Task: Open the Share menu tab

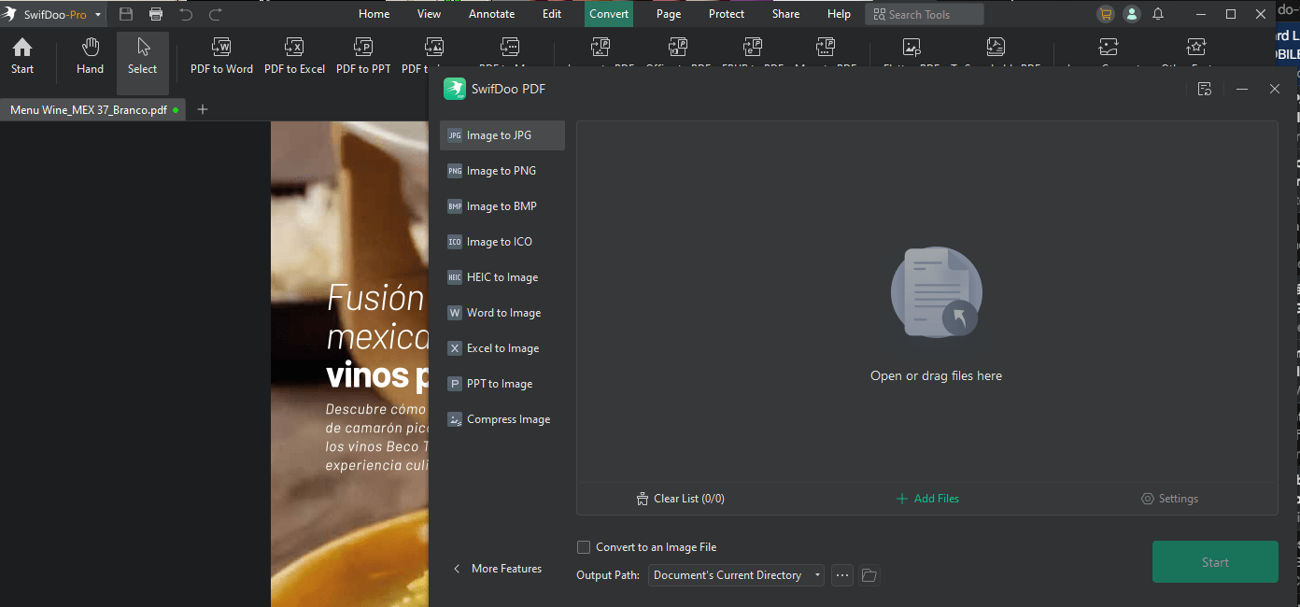Action: click(x=786, y=14)
